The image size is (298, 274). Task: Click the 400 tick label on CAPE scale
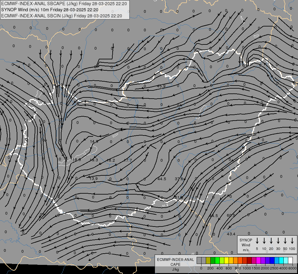[x=219, y=268]
